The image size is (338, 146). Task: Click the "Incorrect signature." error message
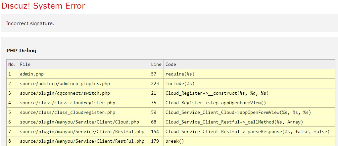(30, 24)
